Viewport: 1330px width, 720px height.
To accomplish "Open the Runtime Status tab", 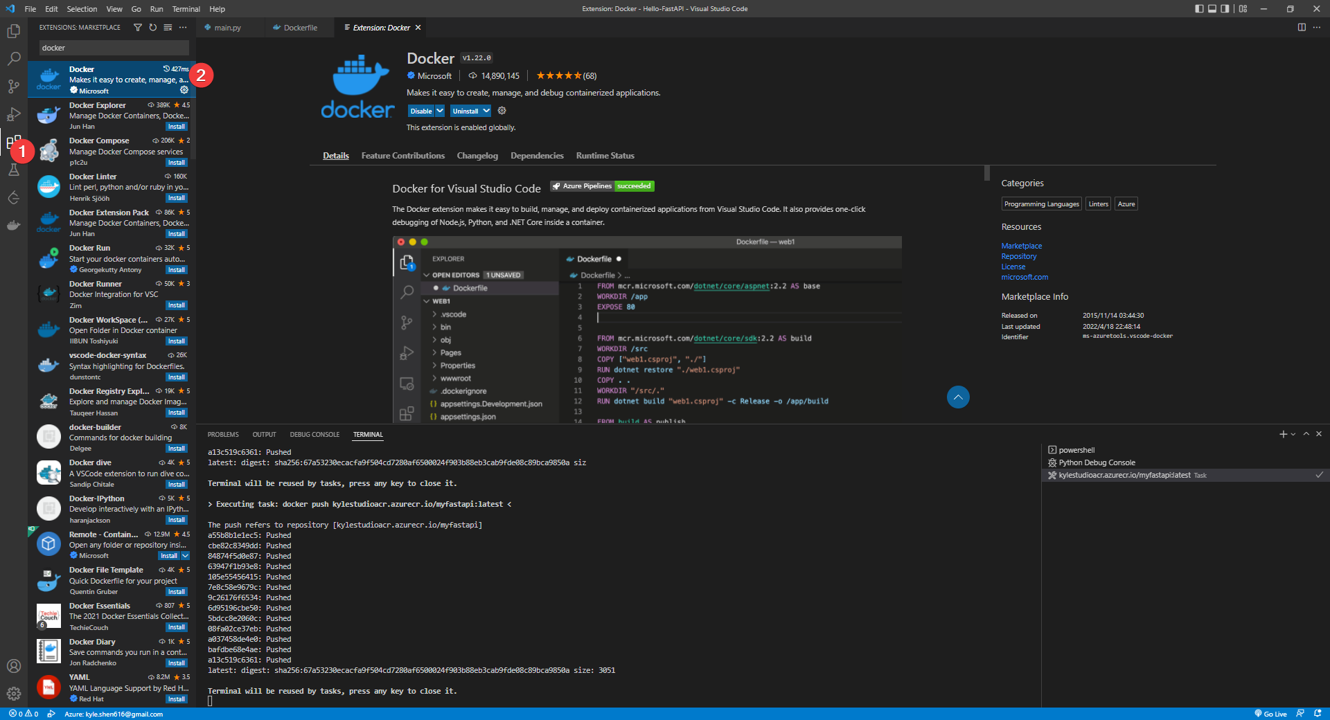I will (x=605, y=156).
